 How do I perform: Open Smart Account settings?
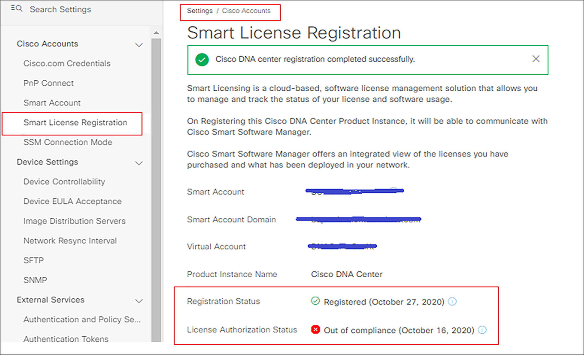[x=52, y=103]
